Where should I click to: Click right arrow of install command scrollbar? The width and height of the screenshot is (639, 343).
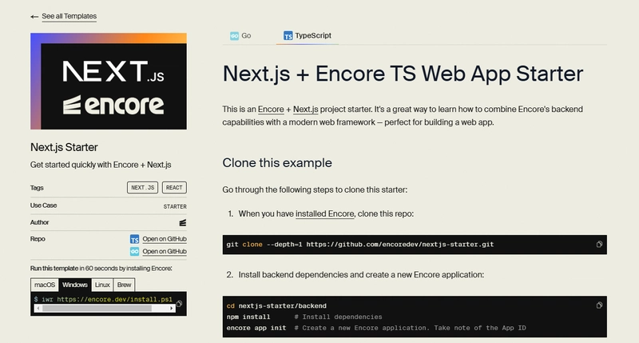171,309
